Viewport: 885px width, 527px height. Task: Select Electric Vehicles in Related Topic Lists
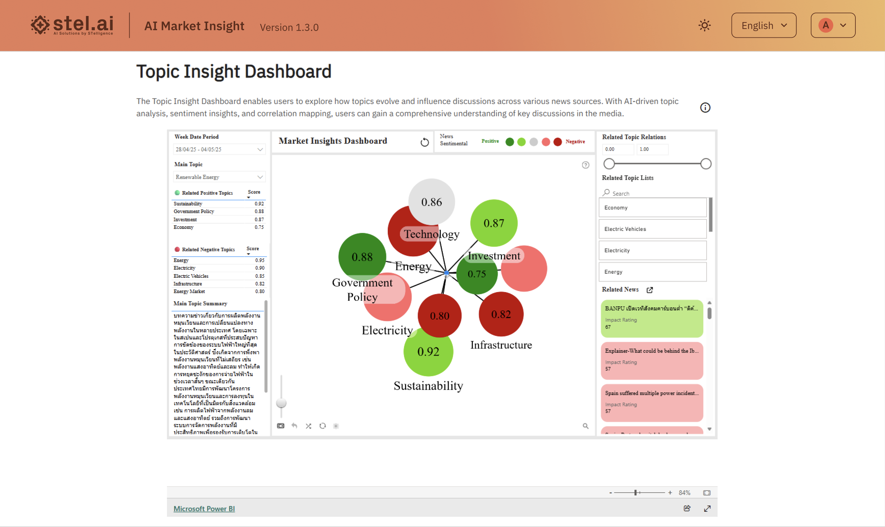pos(652,229)
